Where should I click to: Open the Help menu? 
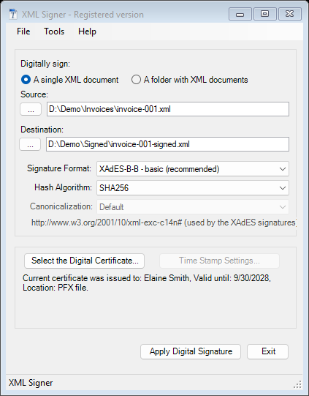87,31
